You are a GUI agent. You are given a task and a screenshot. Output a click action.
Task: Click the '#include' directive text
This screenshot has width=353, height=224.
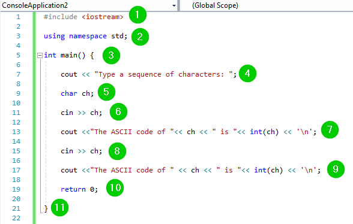[60, 17]
